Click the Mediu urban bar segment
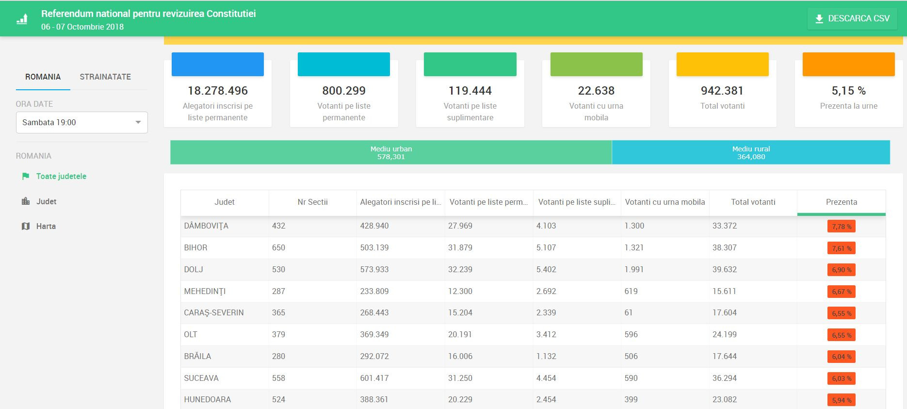This screenshot has height=409, width=907. tap(391, 152)
